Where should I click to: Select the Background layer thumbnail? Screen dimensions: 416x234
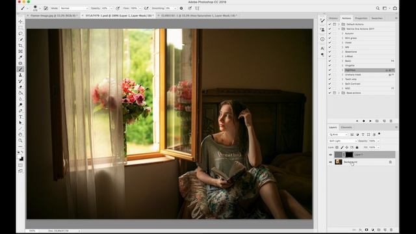tap(338, 162)
